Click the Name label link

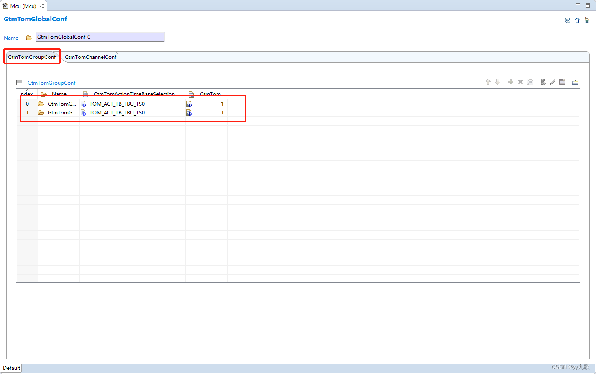11,38
